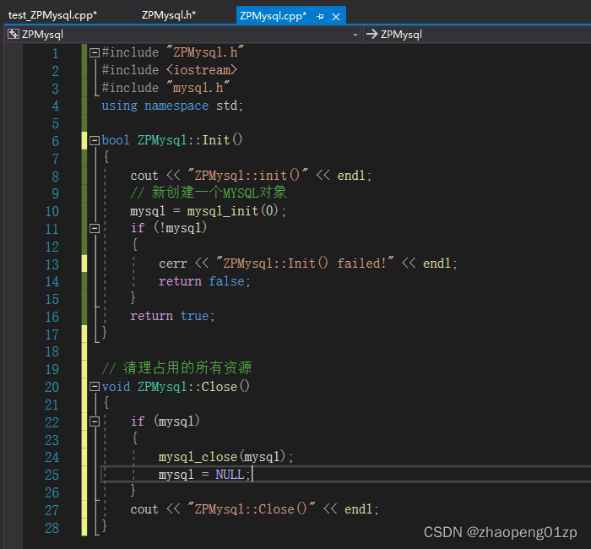The image size is (591, 549).
Task: Click 'mysql = NULL;' on the current line
Action: coord(204,475)
